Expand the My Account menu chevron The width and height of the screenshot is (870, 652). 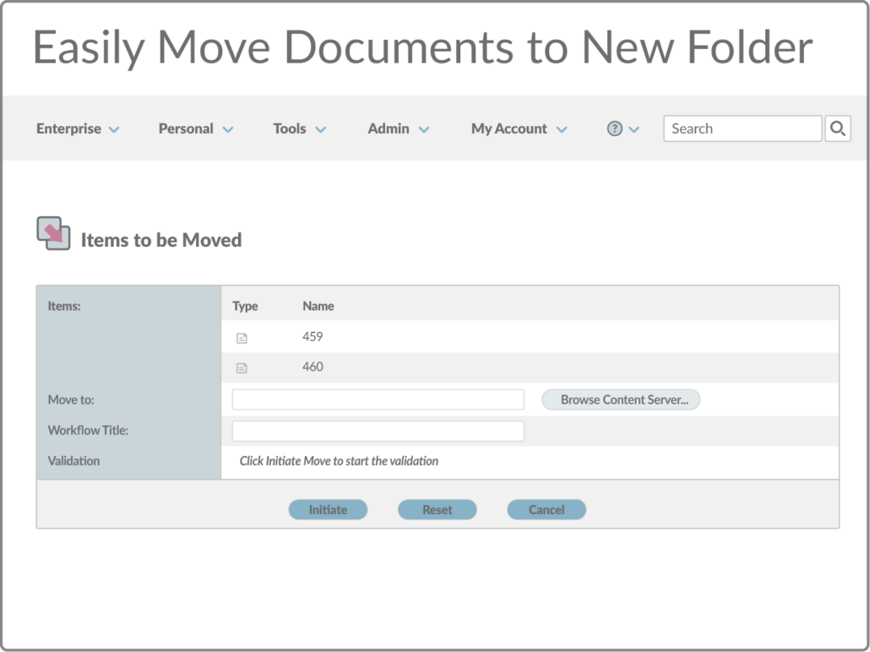point(562,129)
